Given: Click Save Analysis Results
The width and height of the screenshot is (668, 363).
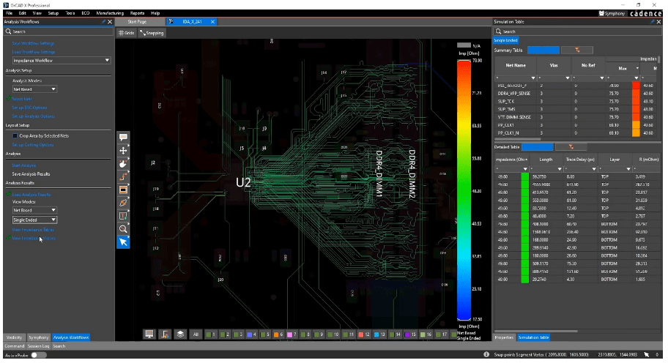Looking at the screenshot, I should tap(31, 174).
